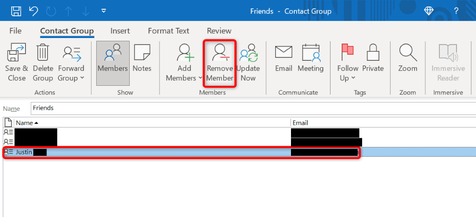Toggle the Members view button

coord(112,57)
